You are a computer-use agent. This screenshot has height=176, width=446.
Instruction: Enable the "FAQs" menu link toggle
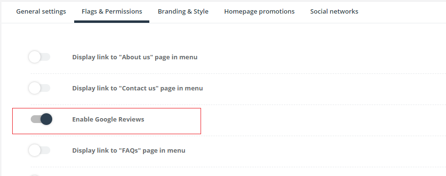(x=40, y=150)
